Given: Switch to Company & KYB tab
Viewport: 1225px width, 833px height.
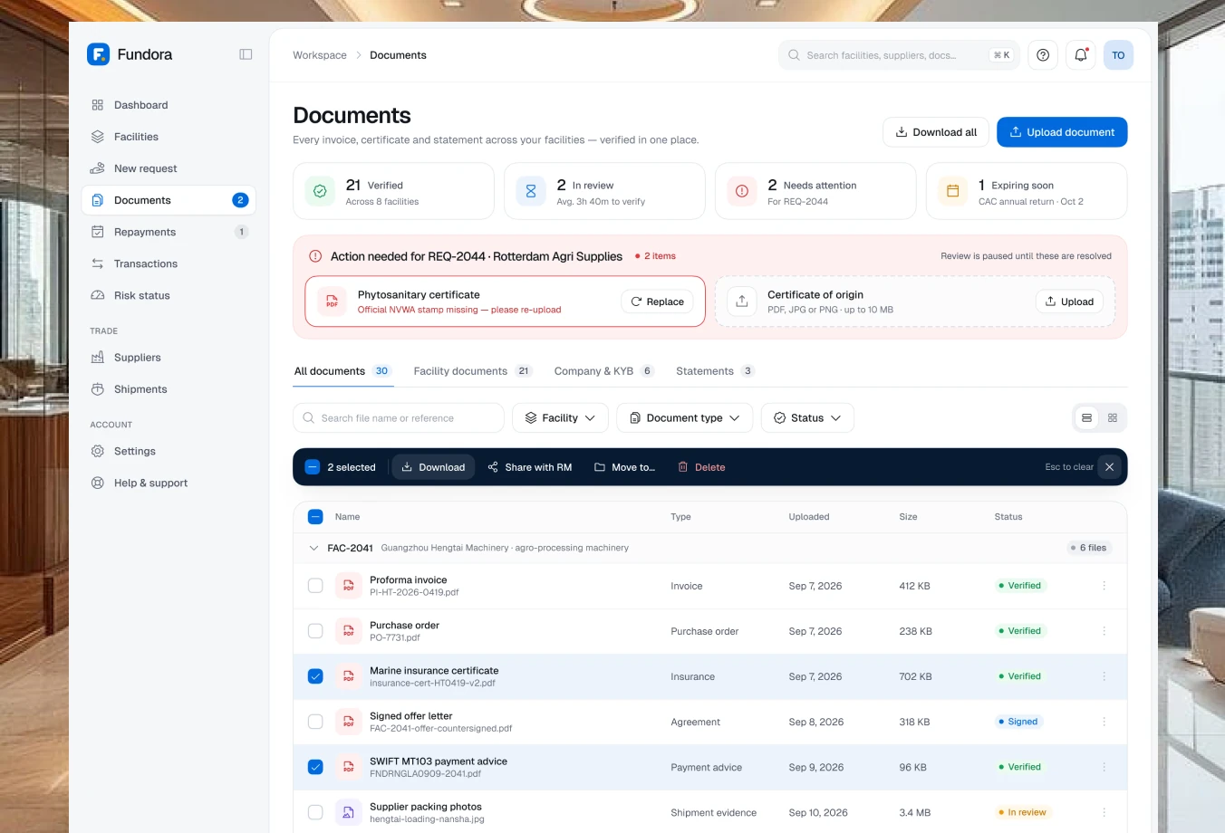Looking at the screenshot, I should [603, 371].
